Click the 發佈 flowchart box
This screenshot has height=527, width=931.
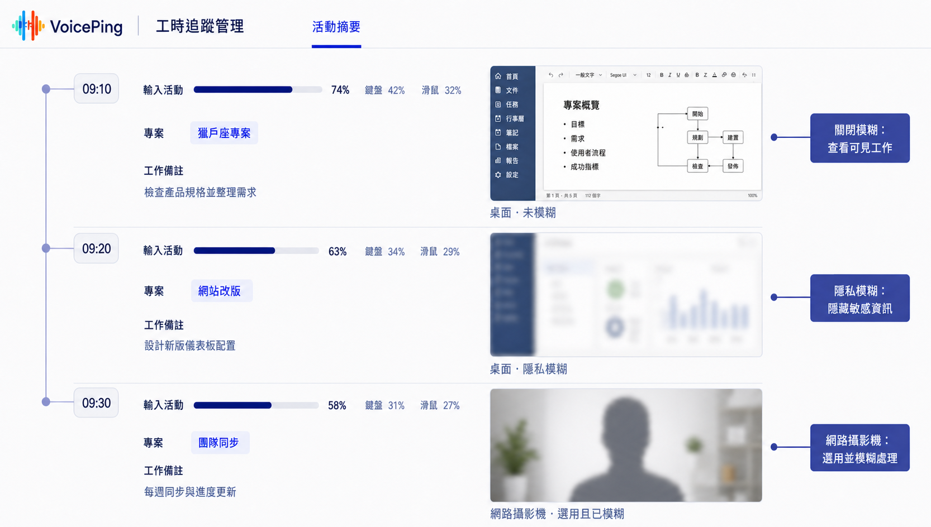733,166
